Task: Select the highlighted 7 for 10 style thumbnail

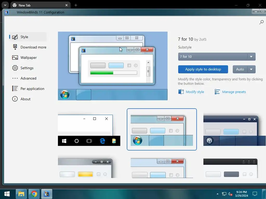Action: pos(162,130)
